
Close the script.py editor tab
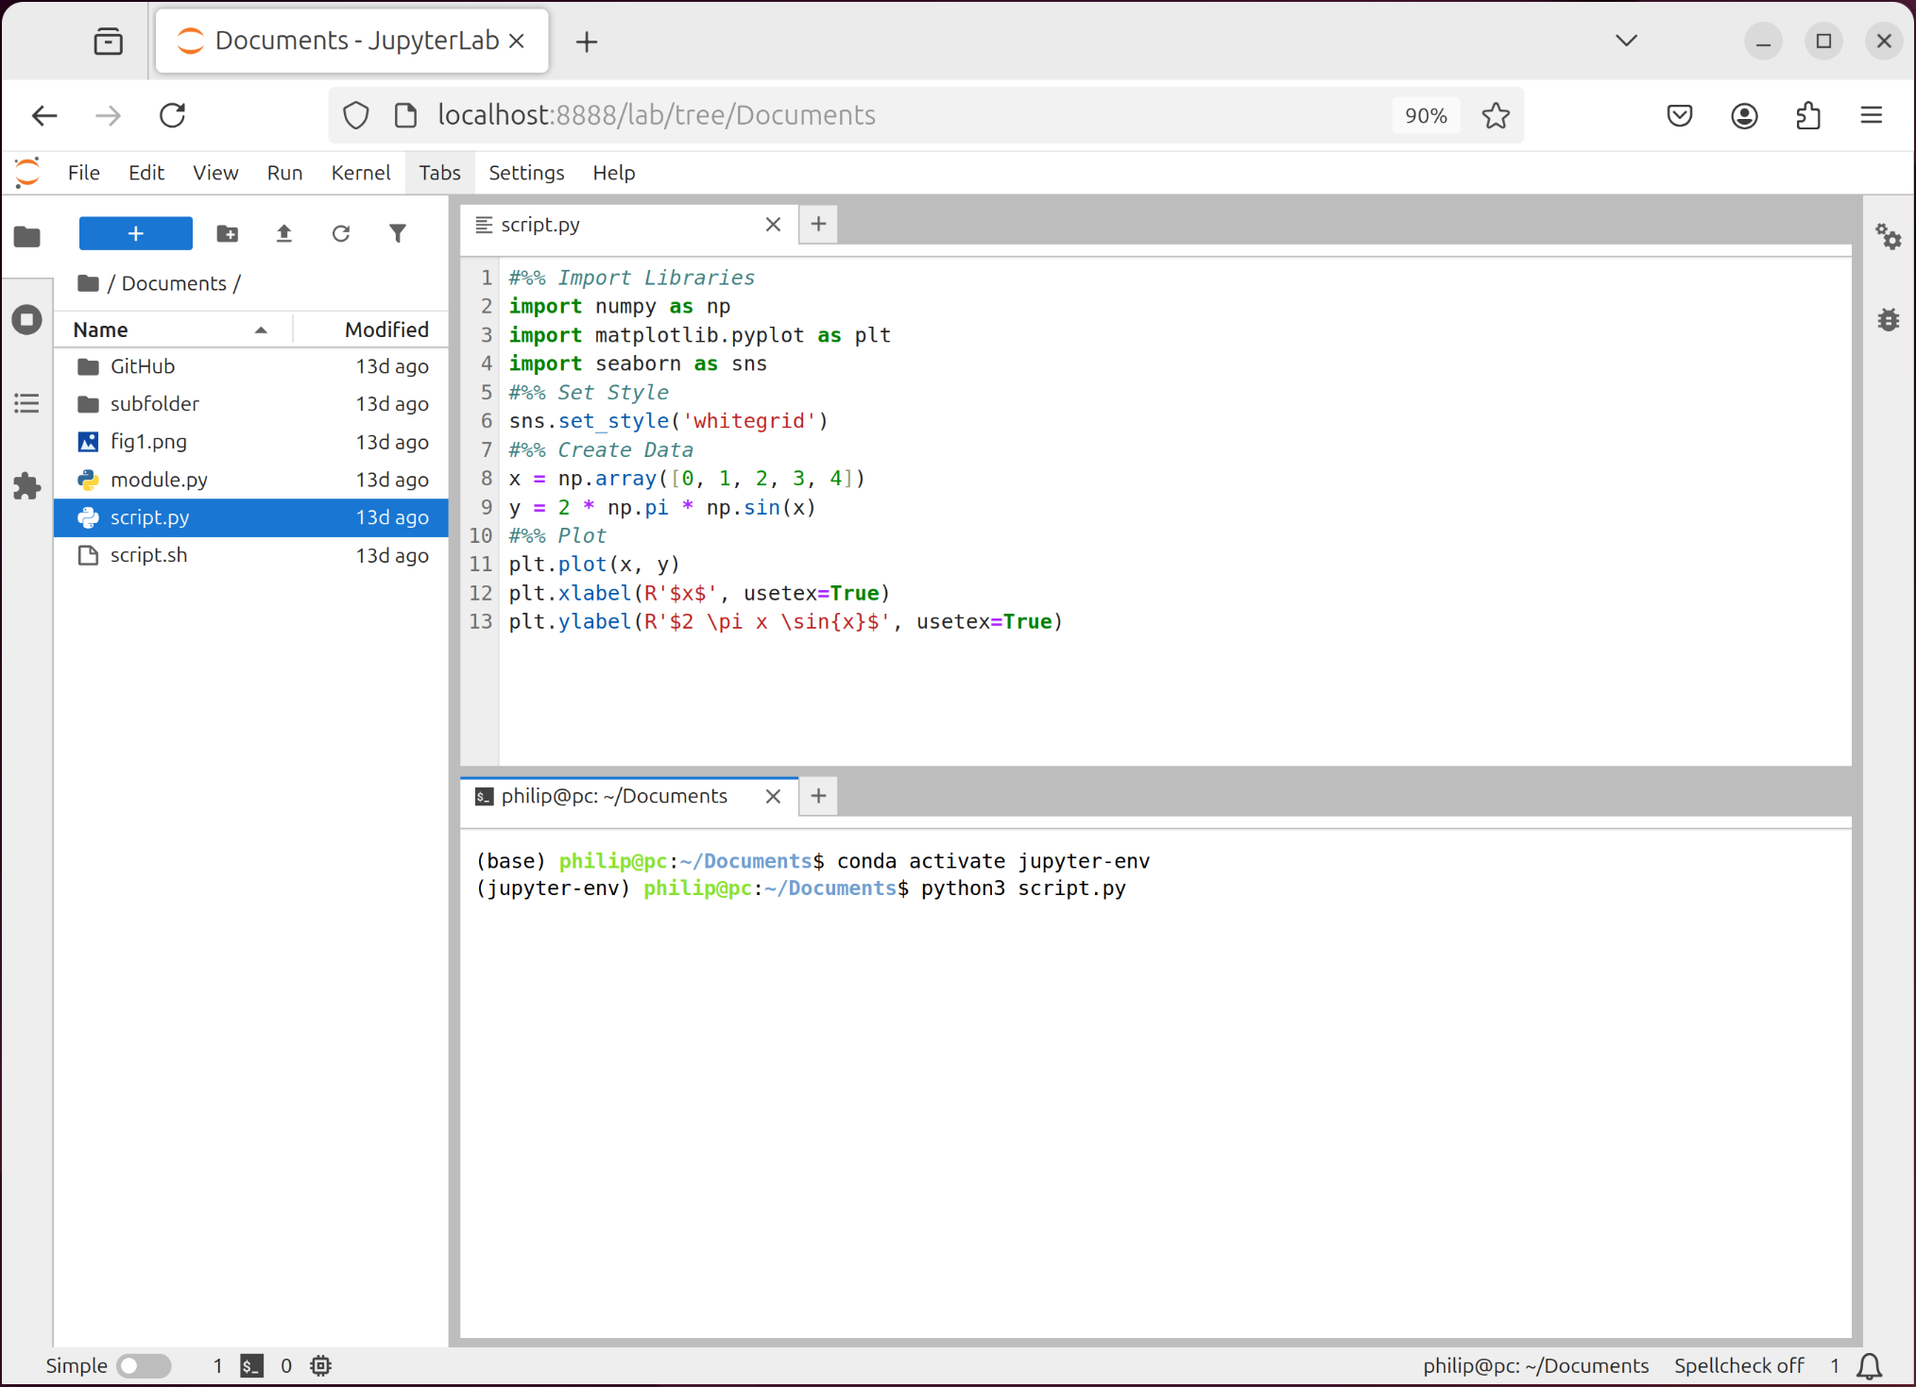(x=773, y=225)
